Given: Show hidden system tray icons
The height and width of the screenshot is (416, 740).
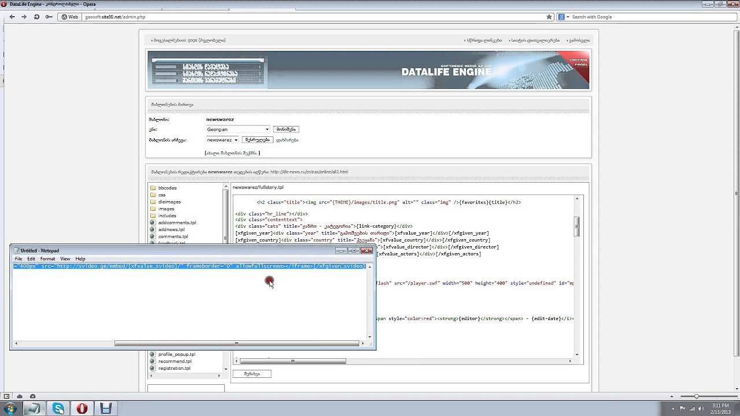Looking at the screenshot, I should click(x=674, y=408).
